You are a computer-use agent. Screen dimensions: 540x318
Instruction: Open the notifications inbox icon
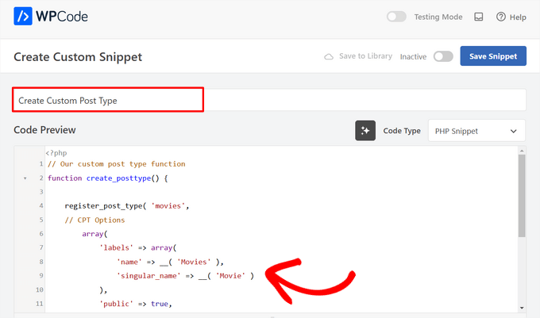(478, 17)
